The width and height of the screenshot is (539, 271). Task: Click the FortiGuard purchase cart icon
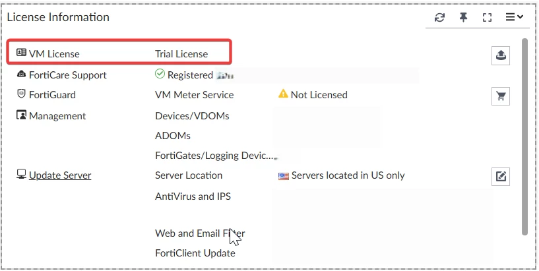501,96
